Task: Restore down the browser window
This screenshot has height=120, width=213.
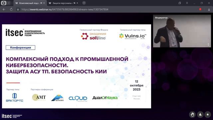Action: (x=202, y=3)
